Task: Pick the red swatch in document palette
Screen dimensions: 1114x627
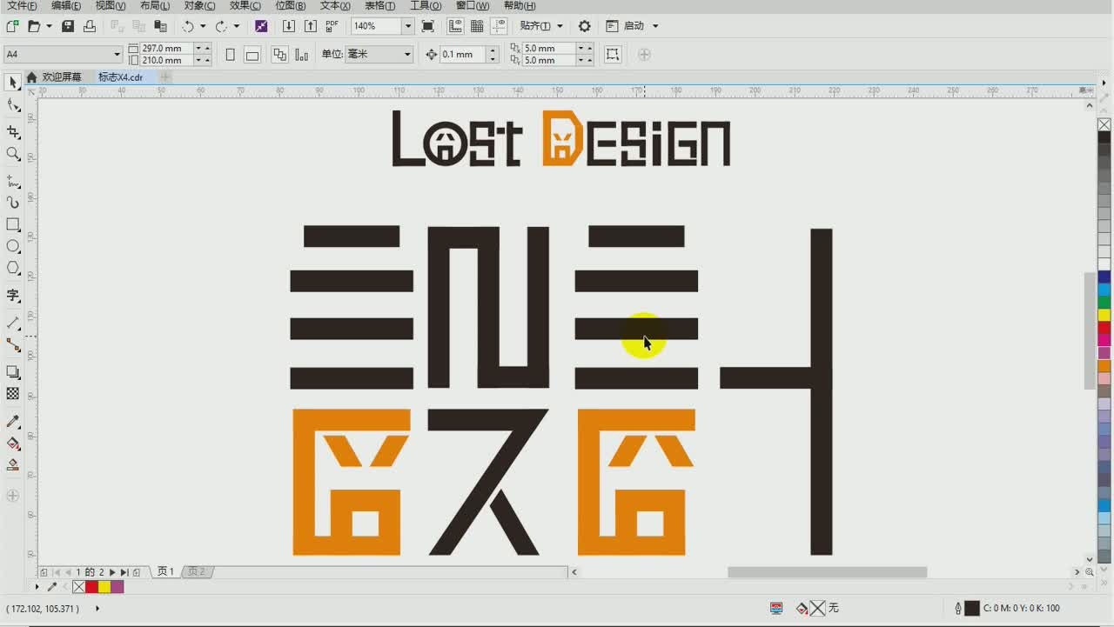Action: pos(91,587)
